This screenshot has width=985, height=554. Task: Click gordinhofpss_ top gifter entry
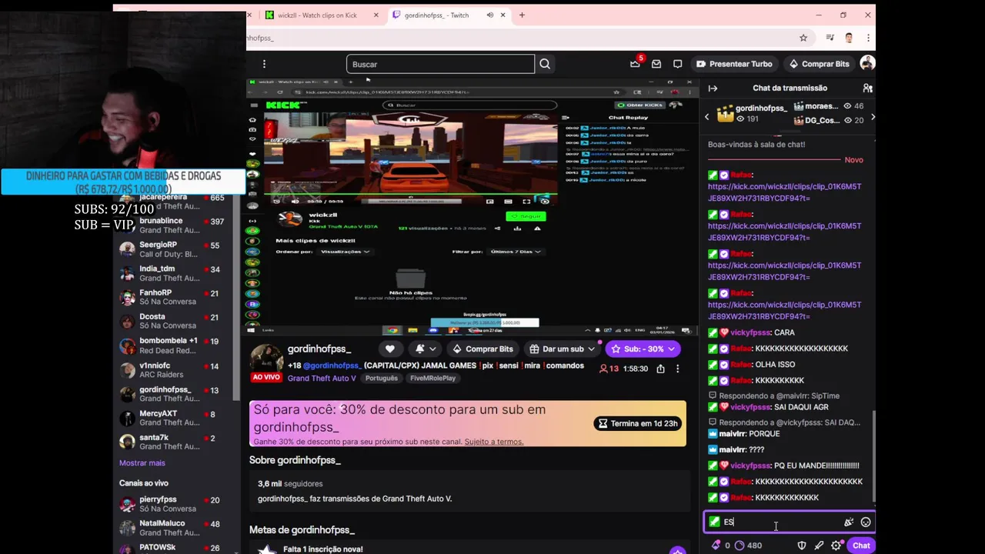point(752,114)
